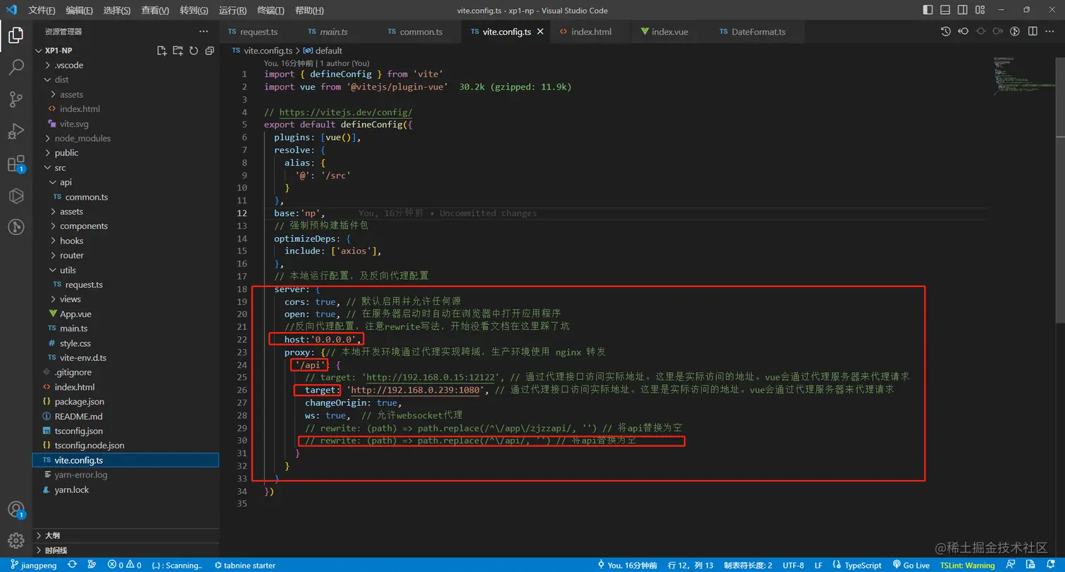Collapse all folders in explorer
Image resolution: width=1065 pixels, height=572 pixels.
209,51
